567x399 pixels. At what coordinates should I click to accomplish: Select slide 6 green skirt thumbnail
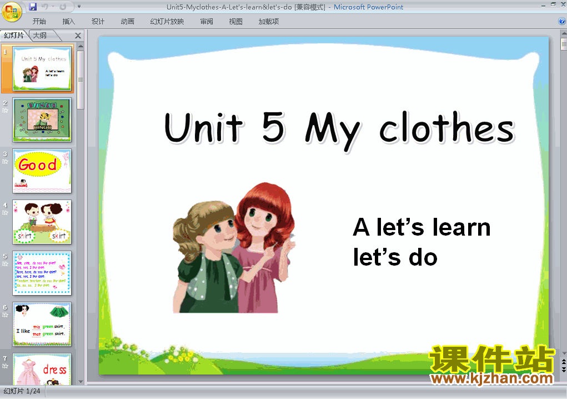(42, 324)
